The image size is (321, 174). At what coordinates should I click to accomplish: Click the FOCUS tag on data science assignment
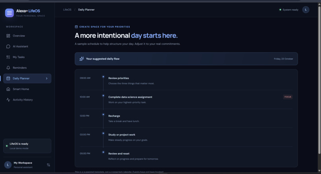point(288,97)
